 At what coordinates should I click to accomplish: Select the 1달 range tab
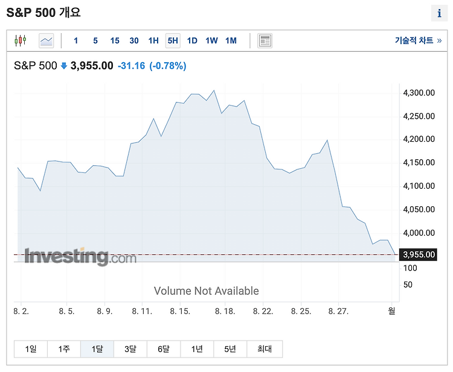[97, 349]
